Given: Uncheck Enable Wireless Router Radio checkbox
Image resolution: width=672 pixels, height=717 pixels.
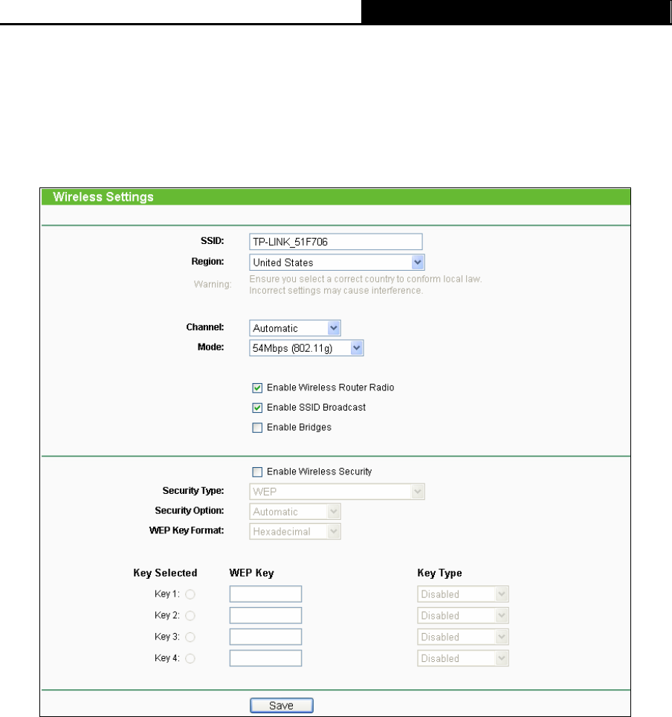Looking at the screenshot, I should tap(257, 388).
